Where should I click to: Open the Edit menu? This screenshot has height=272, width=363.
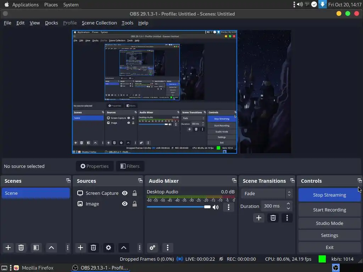(20, 23)
